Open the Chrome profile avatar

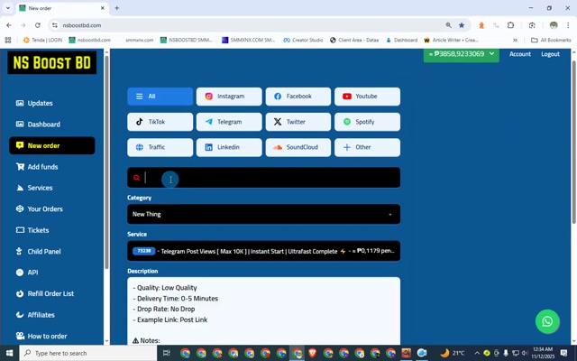coord(554,25)
